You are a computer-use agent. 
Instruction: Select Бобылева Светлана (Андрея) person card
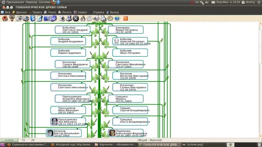coord(72,30)
